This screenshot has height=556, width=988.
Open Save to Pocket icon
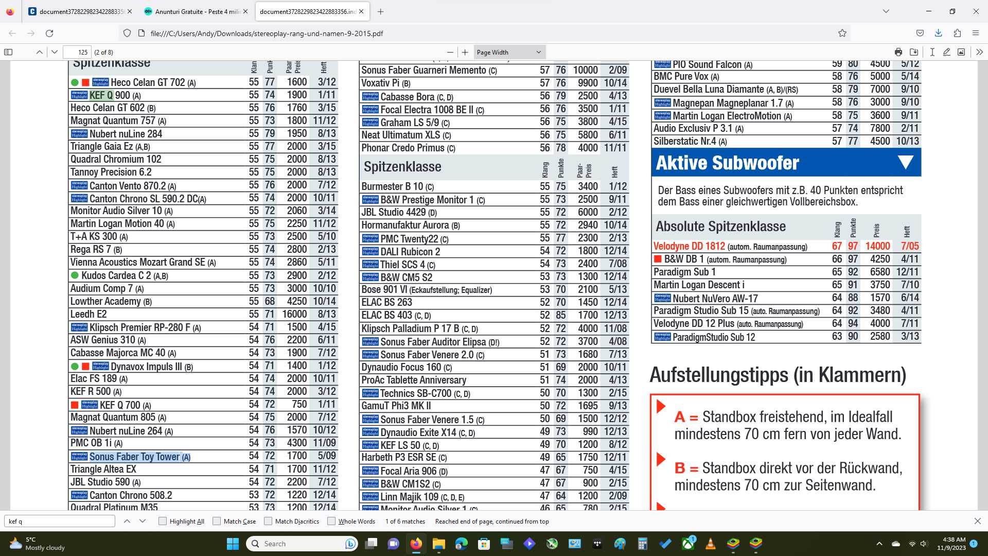(x=920, y=33)
